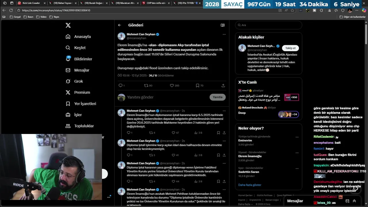368x207 pixels.
Task: Open more options for Sadettin Saran trend
Action: coord(297,168)
